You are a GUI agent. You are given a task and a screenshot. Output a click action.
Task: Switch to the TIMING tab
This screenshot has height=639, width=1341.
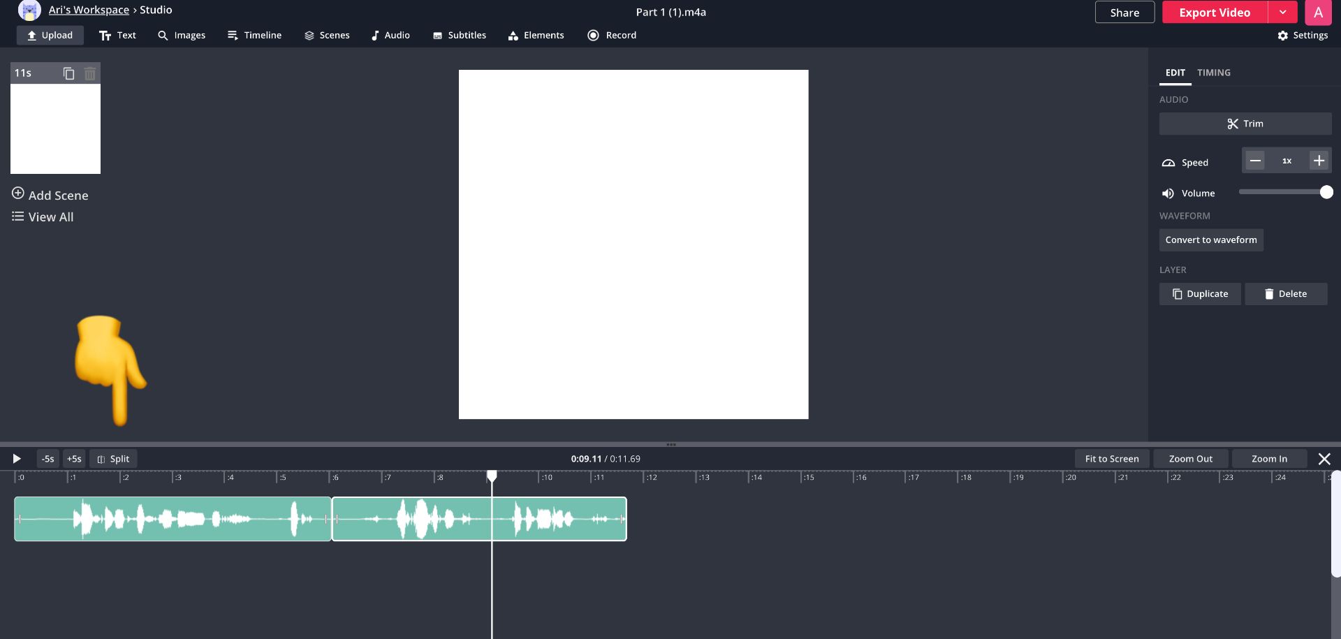1213,73
